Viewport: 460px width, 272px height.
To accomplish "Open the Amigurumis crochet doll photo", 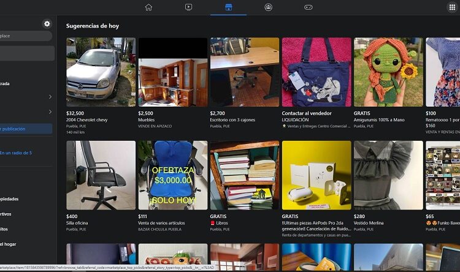I will pyautogui.click(x=388, y=72).
